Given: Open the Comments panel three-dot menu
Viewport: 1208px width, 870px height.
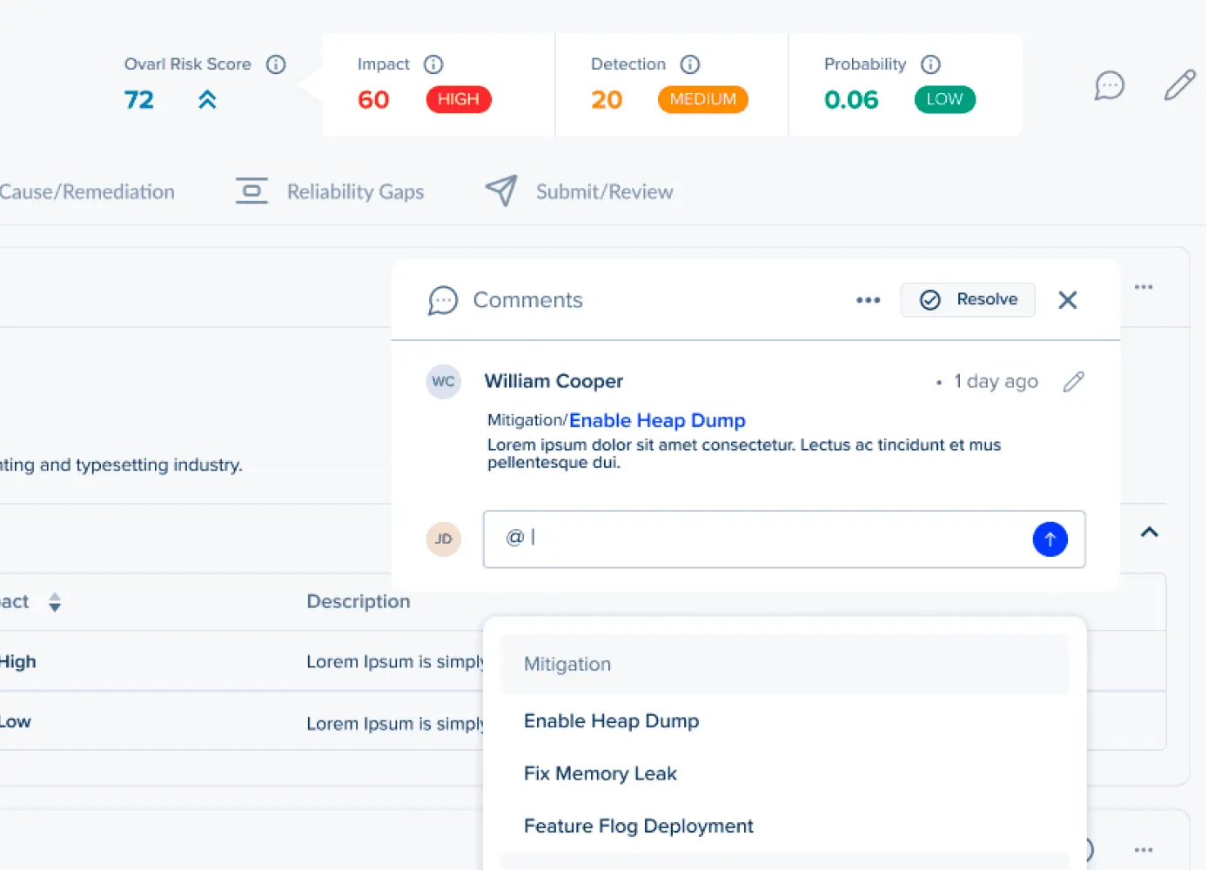Looking at the screenshot, I should [868, 300].
